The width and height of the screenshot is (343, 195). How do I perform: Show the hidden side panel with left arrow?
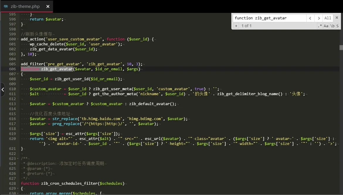pyautogui.click(x=3, y=89)
